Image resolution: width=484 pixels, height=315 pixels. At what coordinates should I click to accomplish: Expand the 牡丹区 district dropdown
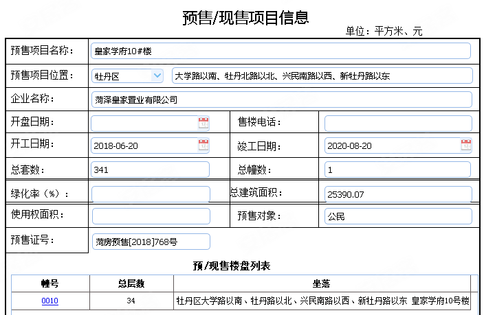pyautogui.click(x=157, y=76)
